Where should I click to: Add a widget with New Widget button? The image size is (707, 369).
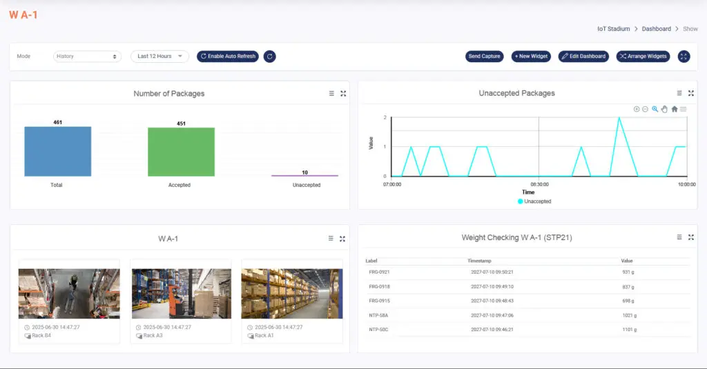pyautogui.click(x=531, y=57)
